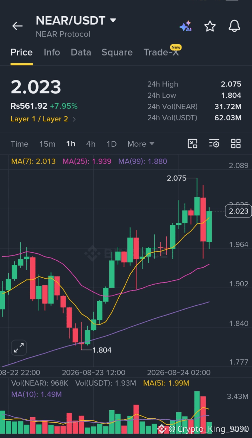Switch to the Info tab
This screenshot has width=252, height=438.
pyautogui.click(x=52, y=52)
